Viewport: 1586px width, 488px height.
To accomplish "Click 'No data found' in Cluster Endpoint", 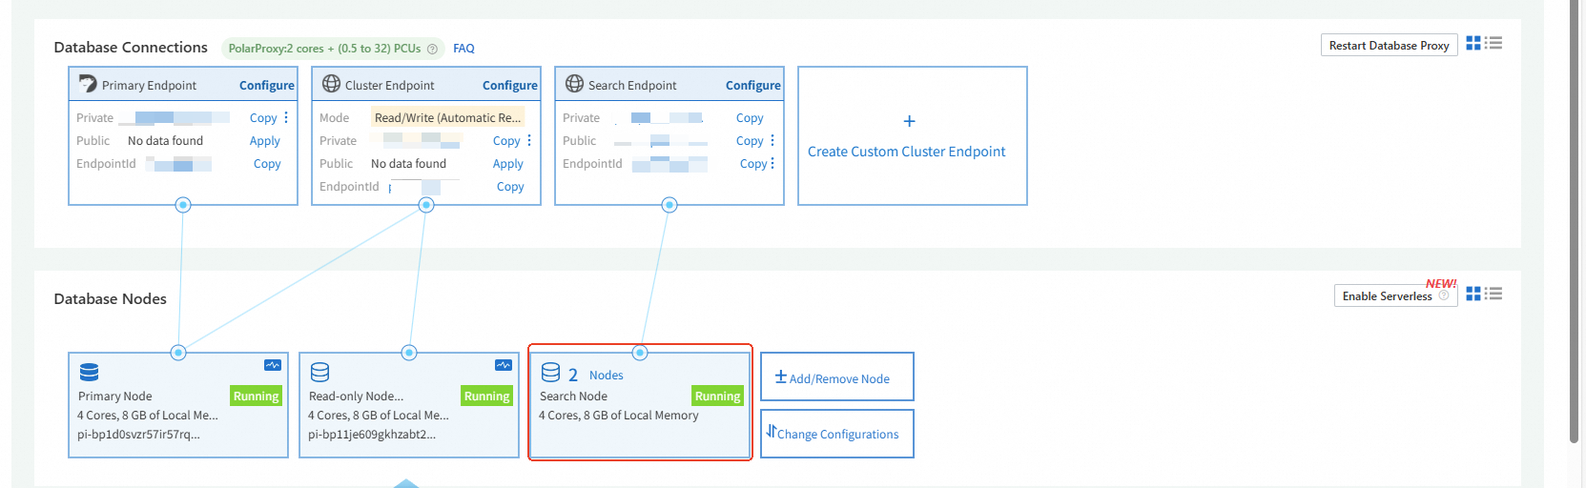I will pyautogui.click(x=408, y=164).
